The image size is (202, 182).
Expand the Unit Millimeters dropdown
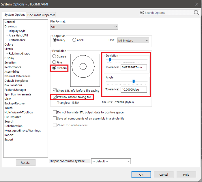pos(133,41)
